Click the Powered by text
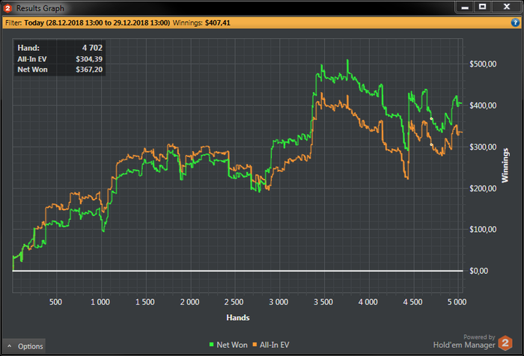Screen dimensions: 524x356 [479, 337]
